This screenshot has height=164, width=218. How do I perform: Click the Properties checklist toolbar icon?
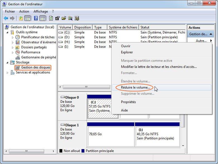coord(57,18)
